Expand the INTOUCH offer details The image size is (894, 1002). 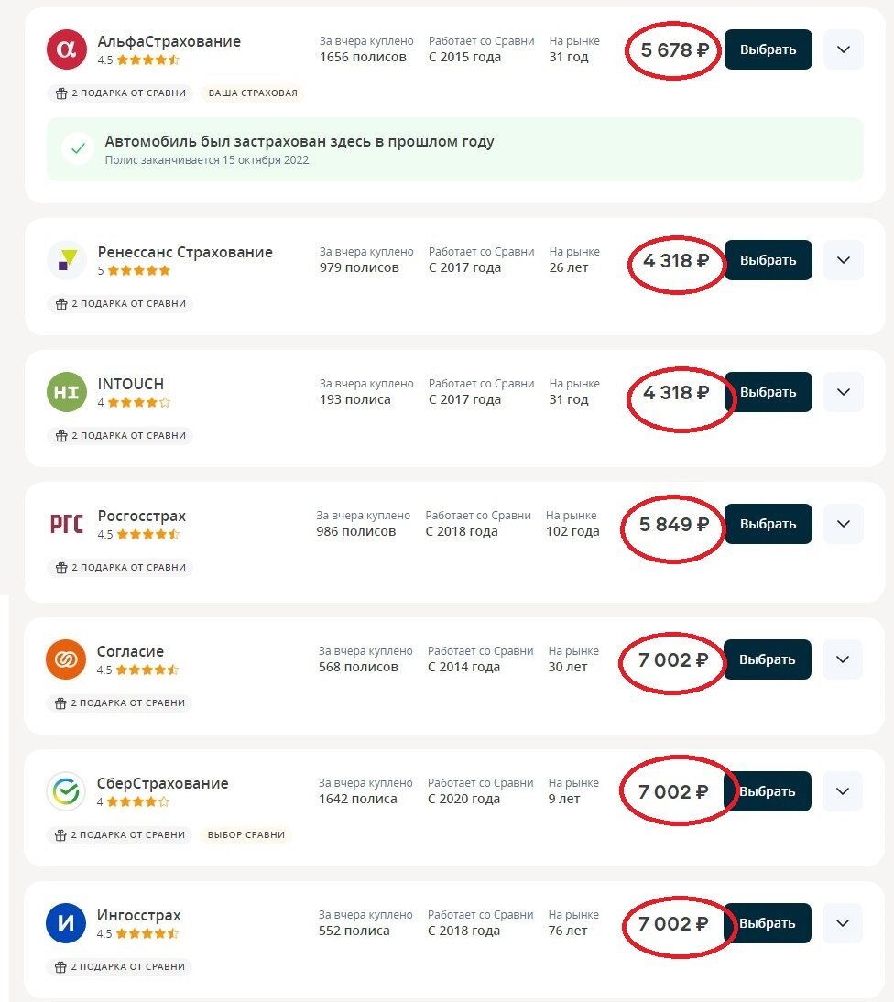[843, 392]
